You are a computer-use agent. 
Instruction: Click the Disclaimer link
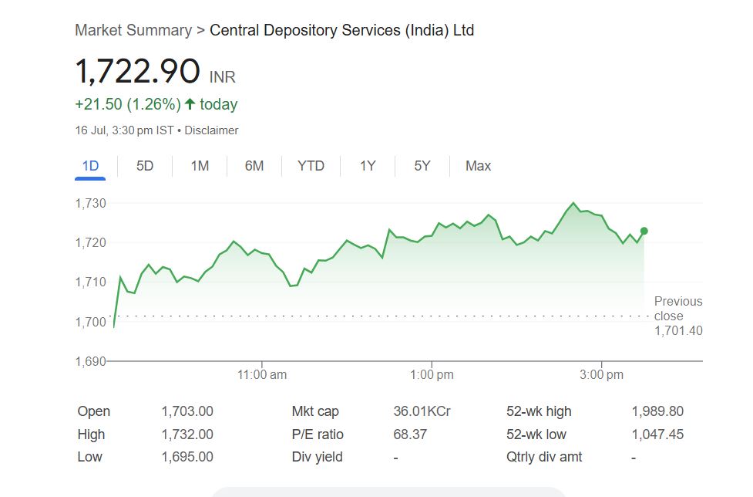pos(211,130)
